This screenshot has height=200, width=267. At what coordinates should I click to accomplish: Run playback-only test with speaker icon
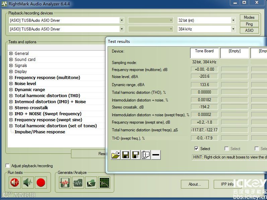point(15,183)
